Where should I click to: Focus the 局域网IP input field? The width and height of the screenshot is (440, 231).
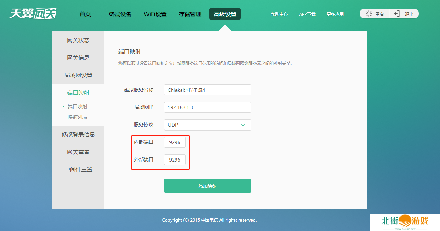pos(207,107)
